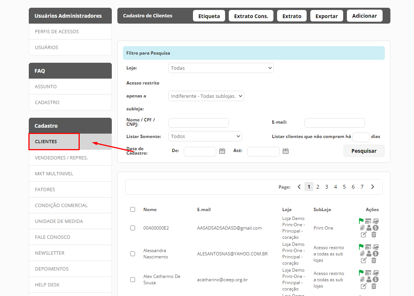
Task: Open the ID card icon for Alex Catharino
Action: tap(368, 273)
